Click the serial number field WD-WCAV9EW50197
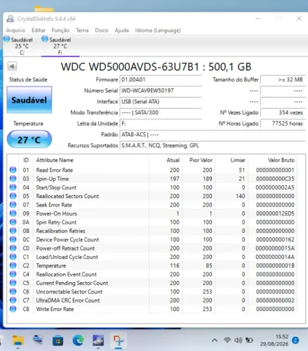308x351 pixels. (x=161, y=91)
